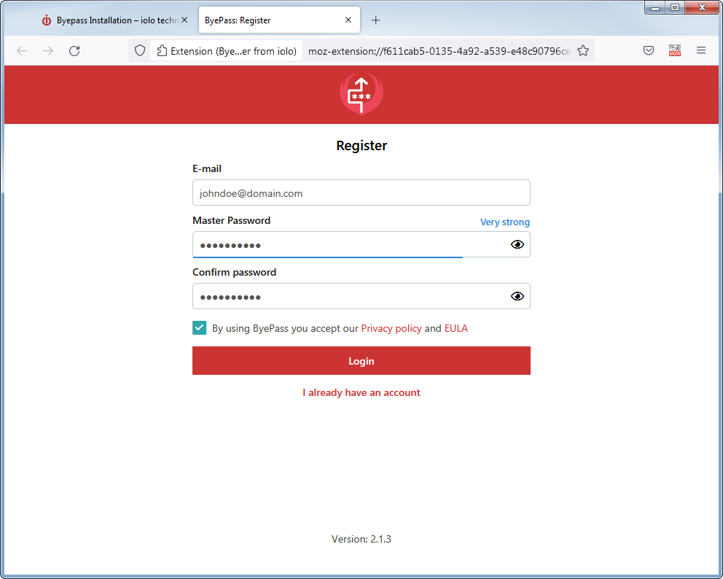Focus the Master Password field
The height and width of the screenshot is (579, 723).
click(x=361, y=244)
